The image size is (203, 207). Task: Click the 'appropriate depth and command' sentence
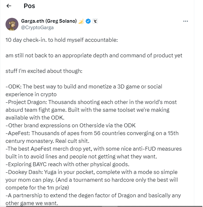tap(94, 55)
